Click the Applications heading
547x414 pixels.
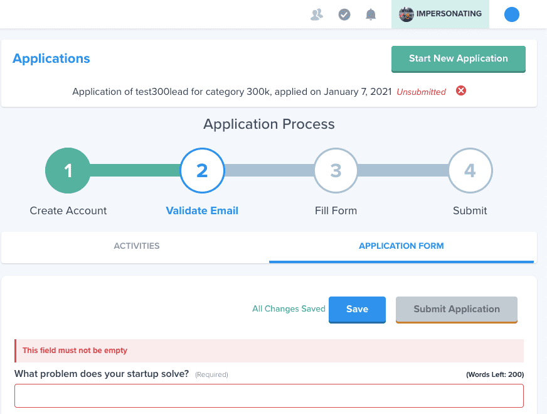coord(51,59)
